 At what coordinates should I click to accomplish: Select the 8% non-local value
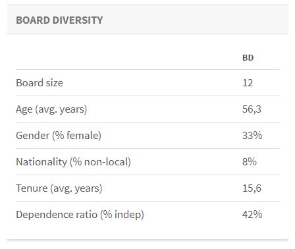tap(250, 162)
